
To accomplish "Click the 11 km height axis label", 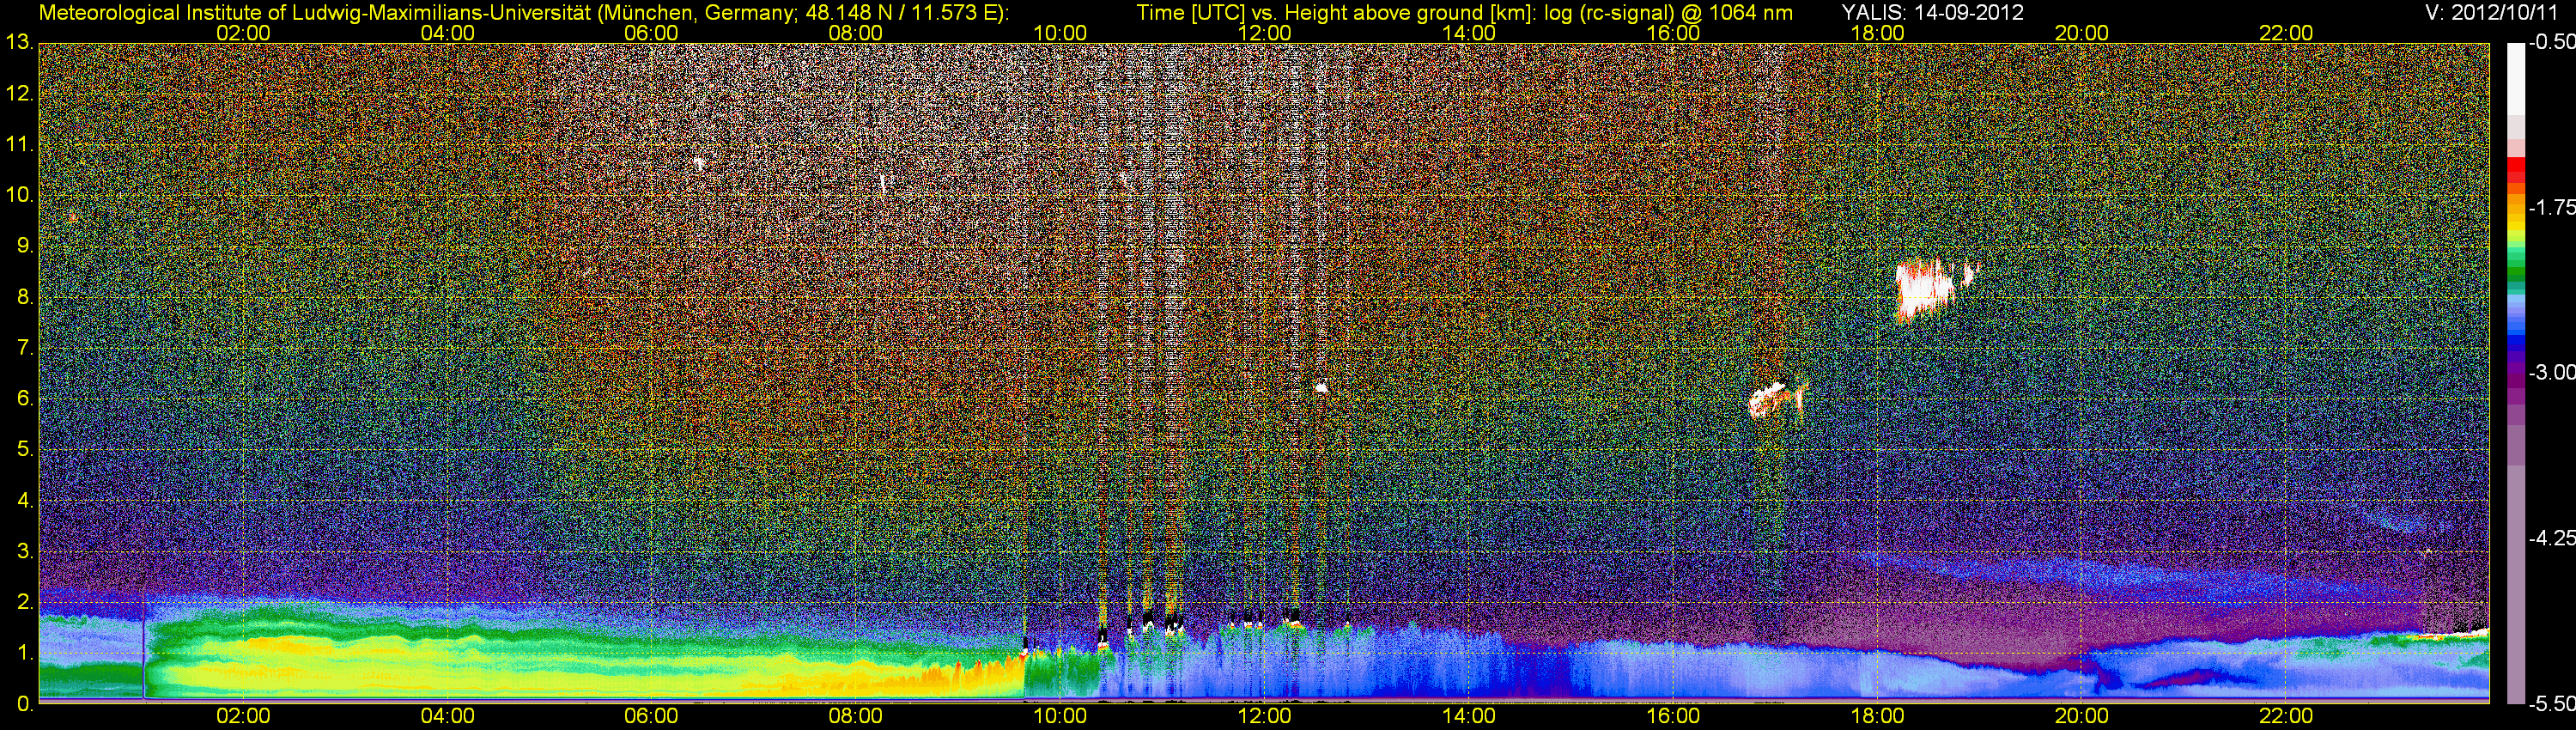I will tap(19, 145).
